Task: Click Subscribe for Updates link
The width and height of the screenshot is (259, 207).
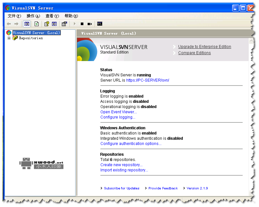Action: click(122, 188)
